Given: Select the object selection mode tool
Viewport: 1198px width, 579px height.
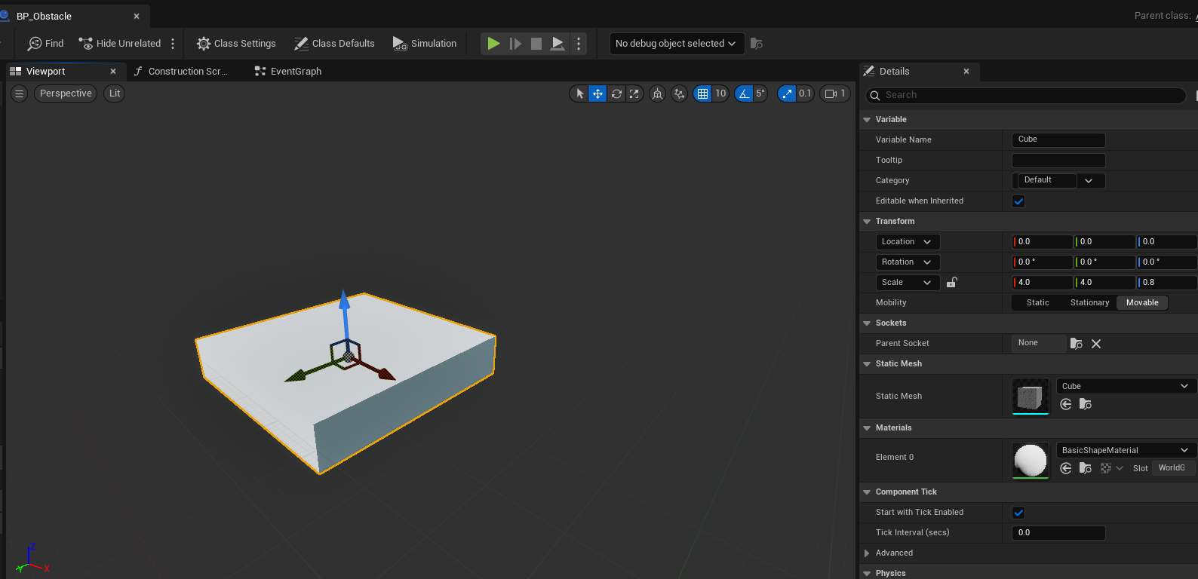Looking at the screenshot, I should tap(579, 93).
